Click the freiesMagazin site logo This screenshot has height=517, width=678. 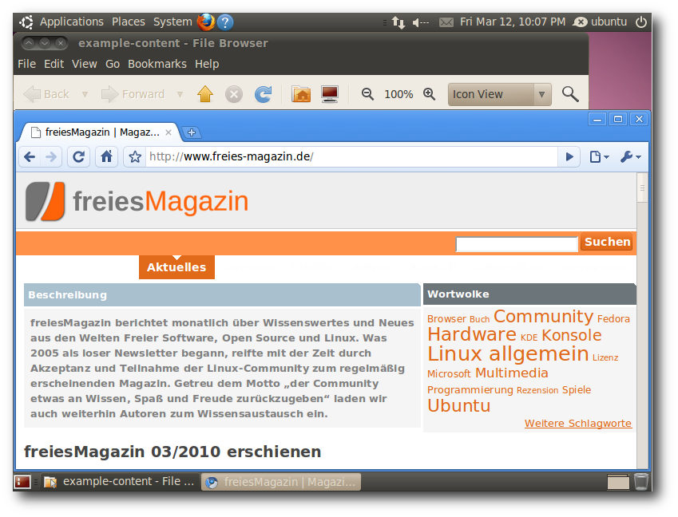point(137,201)
